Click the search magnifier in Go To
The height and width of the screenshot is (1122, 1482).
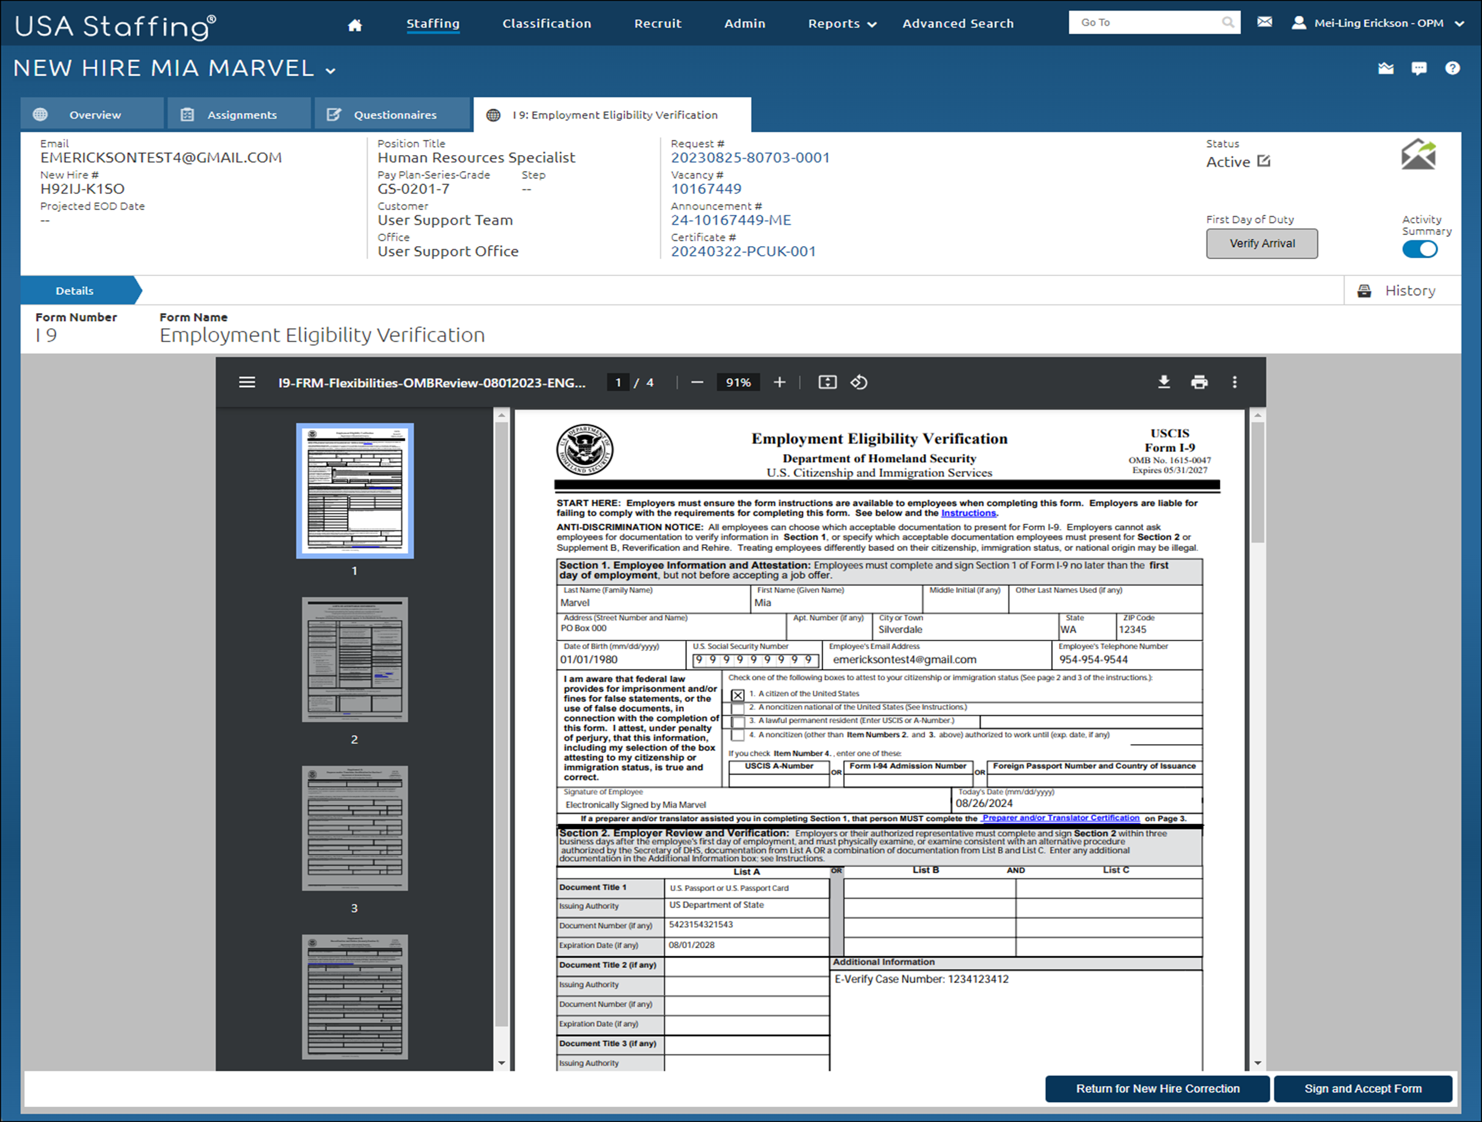[x=1228, y=23]
